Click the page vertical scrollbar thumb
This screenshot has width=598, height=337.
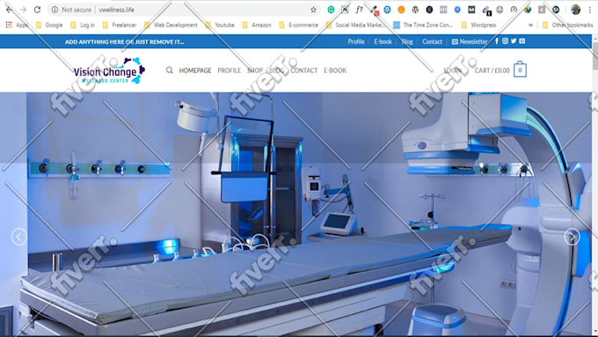point(594,55)
